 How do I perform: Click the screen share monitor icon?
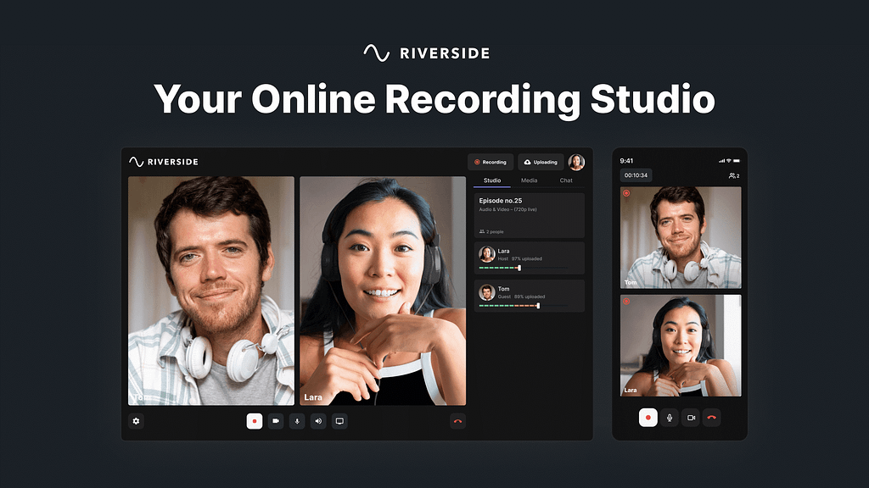pyautogui.click(x=339, y=421)
